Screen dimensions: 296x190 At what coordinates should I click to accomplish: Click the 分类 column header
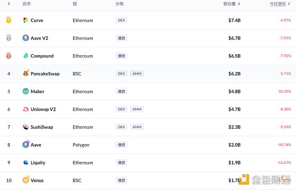coord(119,4)
